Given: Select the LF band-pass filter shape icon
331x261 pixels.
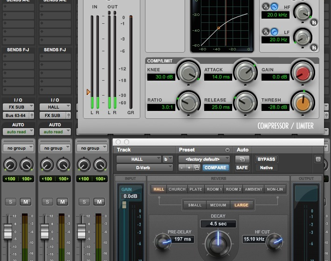Looking at the screenshot, I should 266,32.
